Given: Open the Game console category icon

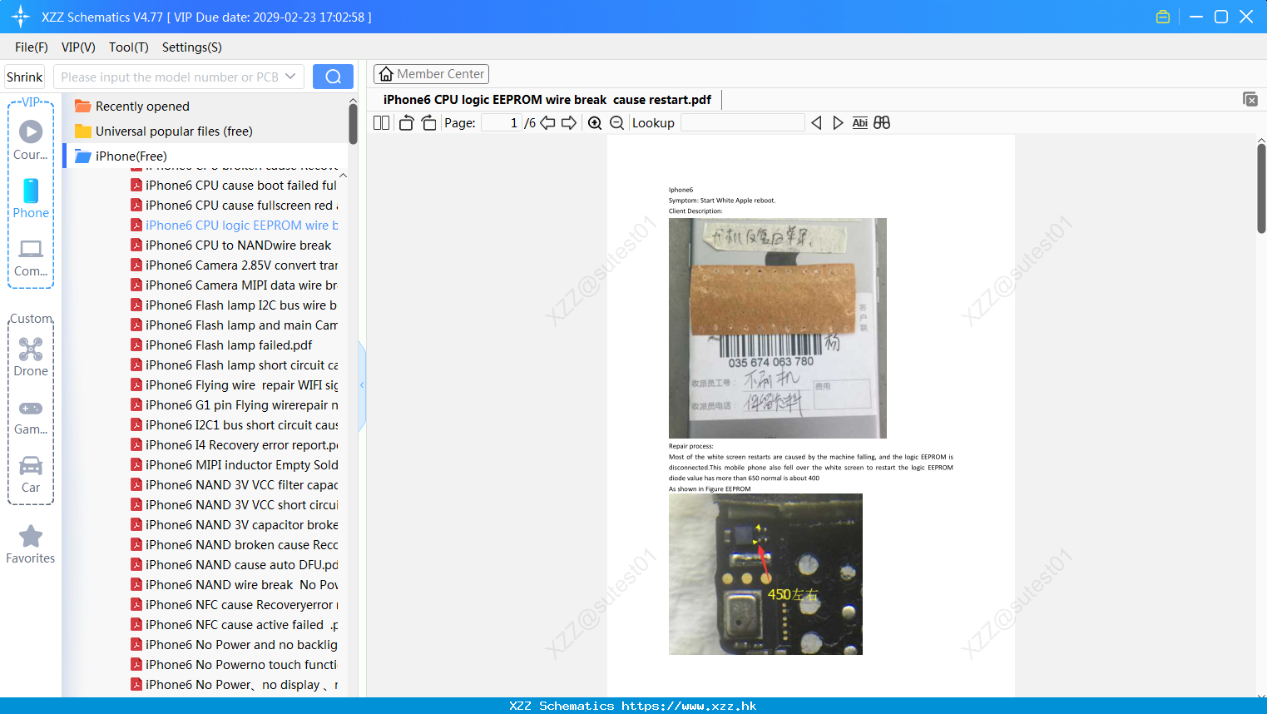Looking at the screenshot, I should [x=31, y=409].
